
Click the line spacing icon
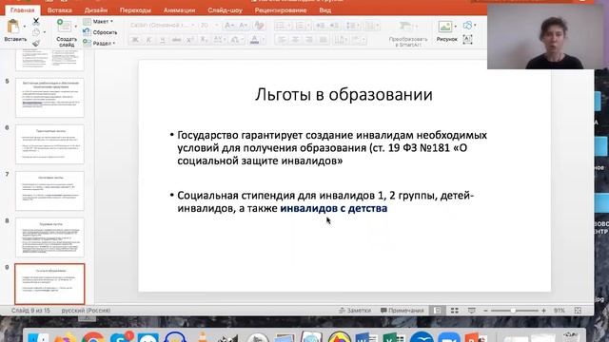[x=351, y=26]
